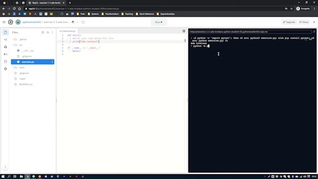Open the Windows Start menu
The image size is (318, 179).
3,177
